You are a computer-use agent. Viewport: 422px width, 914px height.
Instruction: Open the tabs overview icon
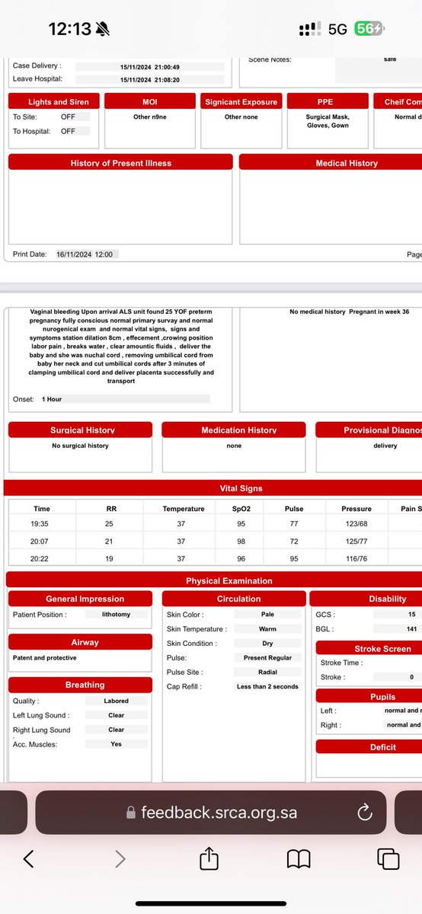pos(388,859)
